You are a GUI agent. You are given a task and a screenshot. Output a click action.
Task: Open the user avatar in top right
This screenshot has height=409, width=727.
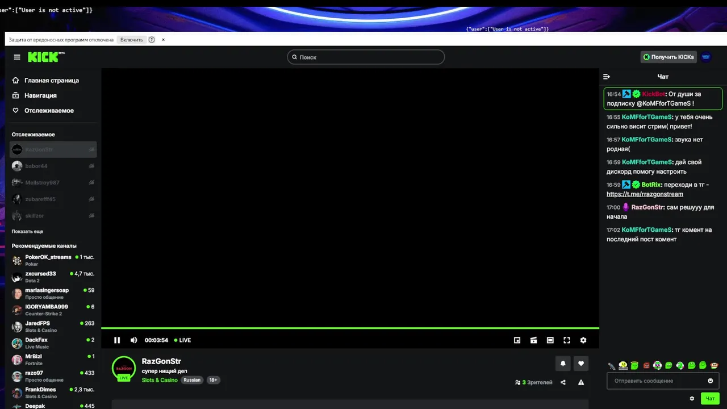(706, 57)
